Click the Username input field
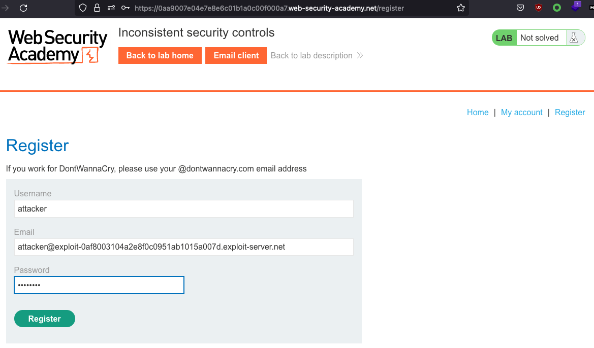Viewport: 594px width, 348px height. 183,208
